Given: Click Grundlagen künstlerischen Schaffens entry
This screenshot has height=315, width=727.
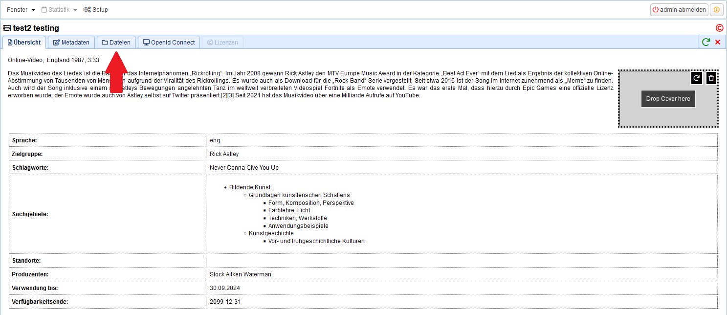Looking at the screenshot, I should coord(299,195).
